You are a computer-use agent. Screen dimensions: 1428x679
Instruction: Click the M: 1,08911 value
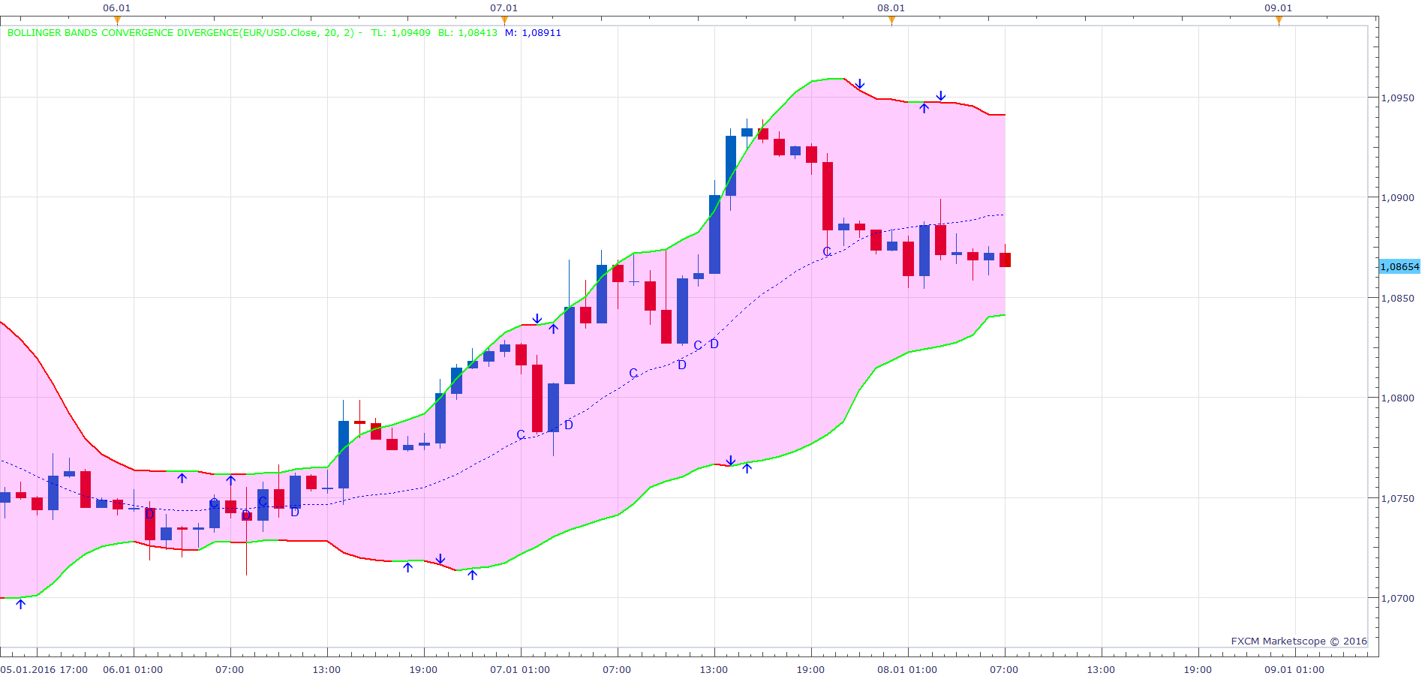tap(533, 33)
